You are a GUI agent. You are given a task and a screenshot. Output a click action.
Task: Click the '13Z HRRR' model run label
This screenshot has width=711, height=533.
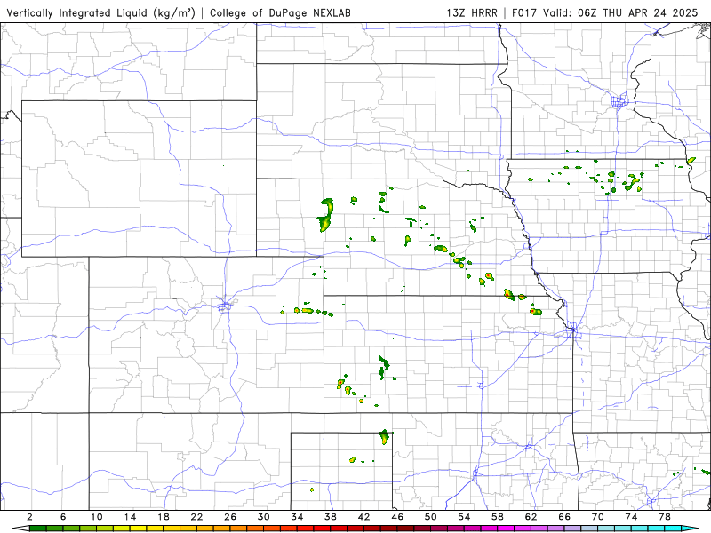pos(472,12)
